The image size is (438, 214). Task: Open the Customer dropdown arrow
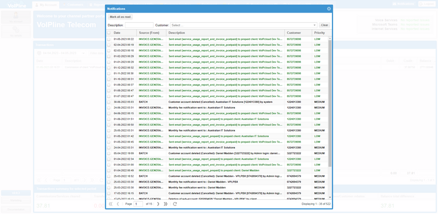click(x=315, y=25)
